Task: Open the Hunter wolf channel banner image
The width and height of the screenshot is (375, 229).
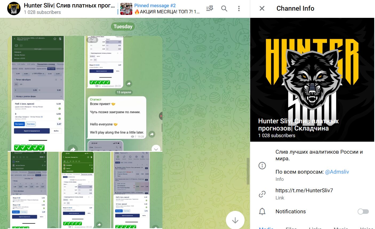Action: (x=312, y=80)
